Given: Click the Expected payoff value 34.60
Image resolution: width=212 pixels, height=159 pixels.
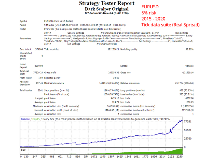Looking at the screenshot, I should click(116, 78).
